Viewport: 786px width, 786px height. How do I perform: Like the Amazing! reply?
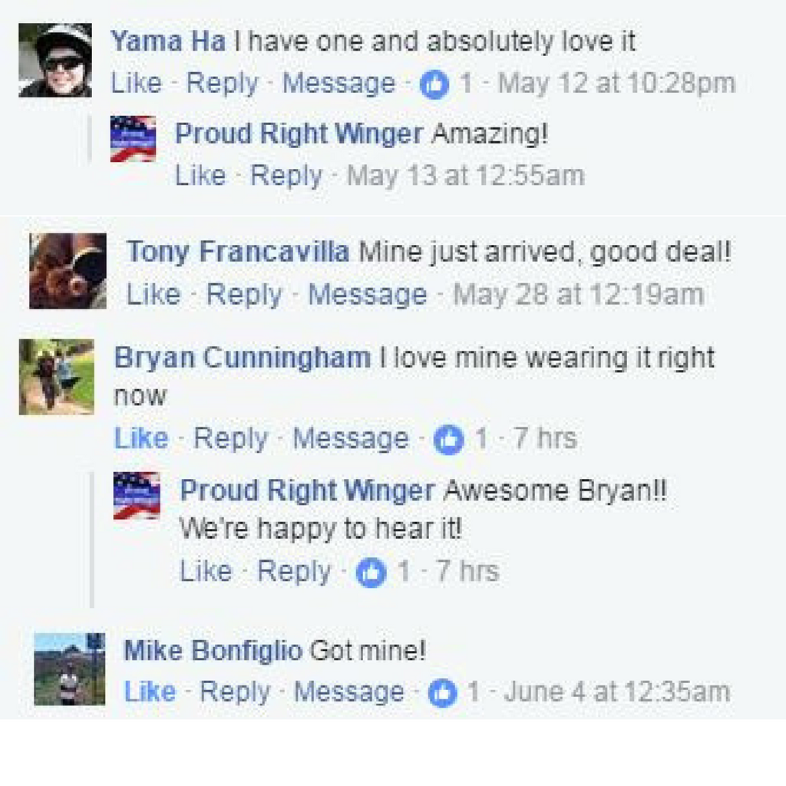pos(200,176)
